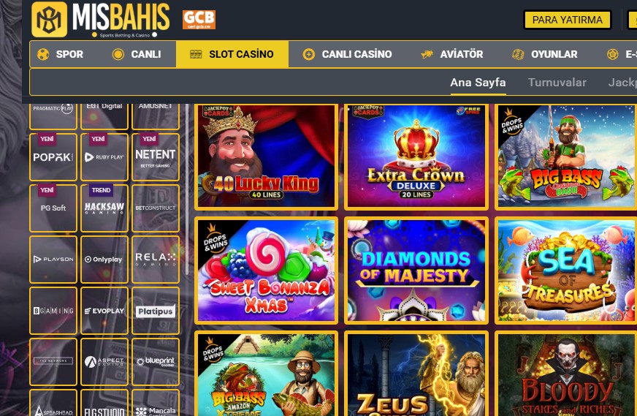This screenshot has width=637, height=416.
Task: Switch to the Turnuvalar tab
Action: (x=557, y=83)
